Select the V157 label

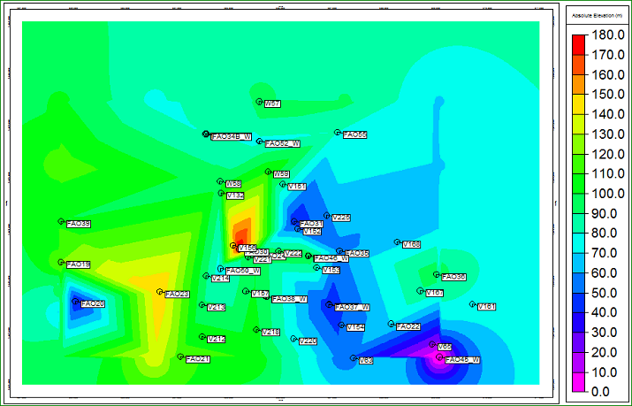pos(261,294)
